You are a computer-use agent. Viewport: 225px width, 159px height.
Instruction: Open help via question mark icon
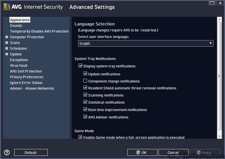(7, 152)
